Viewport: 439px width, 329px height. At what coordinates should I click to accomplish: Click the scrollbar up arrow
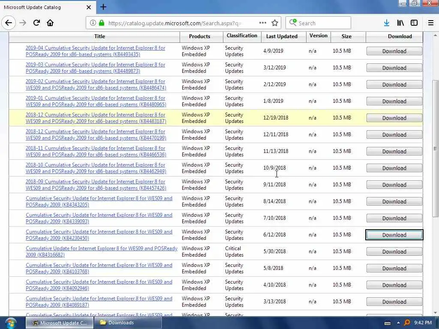[435, 36]
